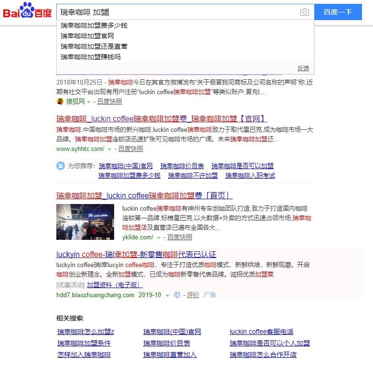The height and width of the screenshot is (365, 373).
Task: Click the verified shield icon on ad
Action: coord(177,295)
